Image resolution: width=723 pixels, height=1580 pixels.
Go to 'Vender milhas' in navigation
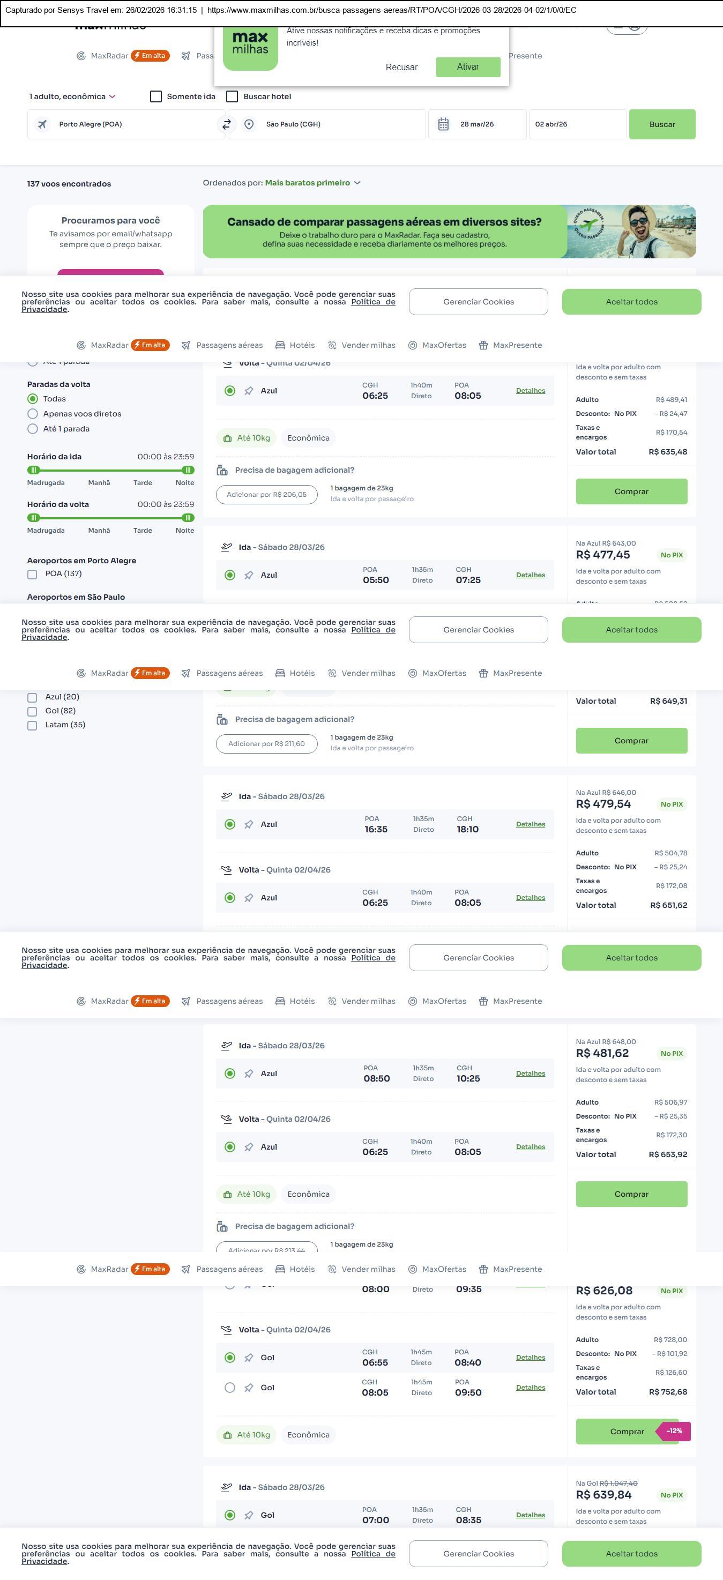362,345
